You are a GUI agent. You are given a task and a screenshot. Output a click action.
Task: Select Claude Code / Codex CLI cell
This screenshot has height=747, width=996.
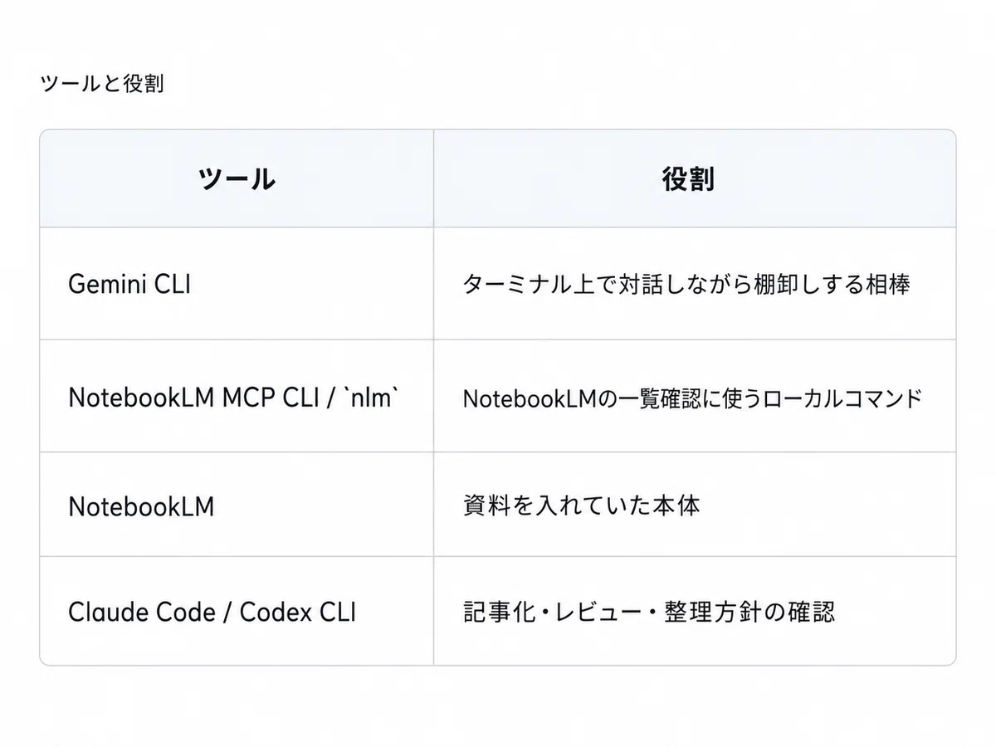(237, 612)
